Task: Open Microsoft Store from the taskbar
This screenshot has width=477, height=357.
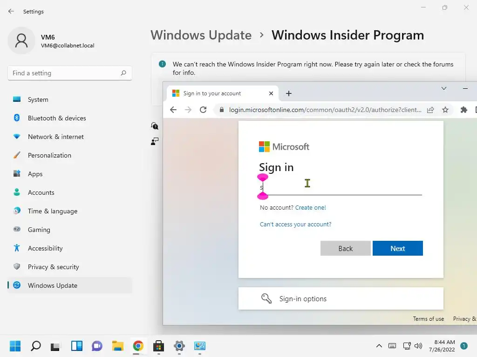Action: (x=158, y=346)
